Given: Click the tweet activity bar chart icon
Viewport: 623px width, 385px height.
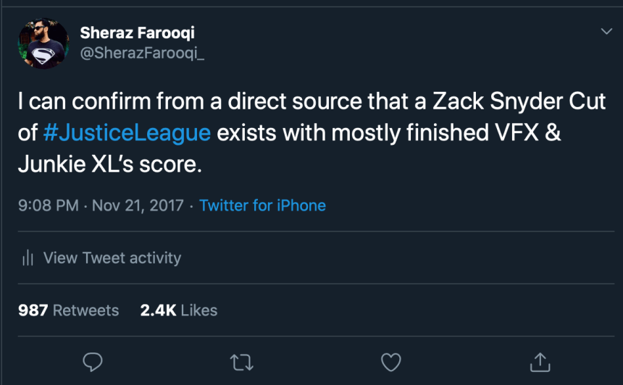Looking at the screenshot, I should (x=28, y=258).
